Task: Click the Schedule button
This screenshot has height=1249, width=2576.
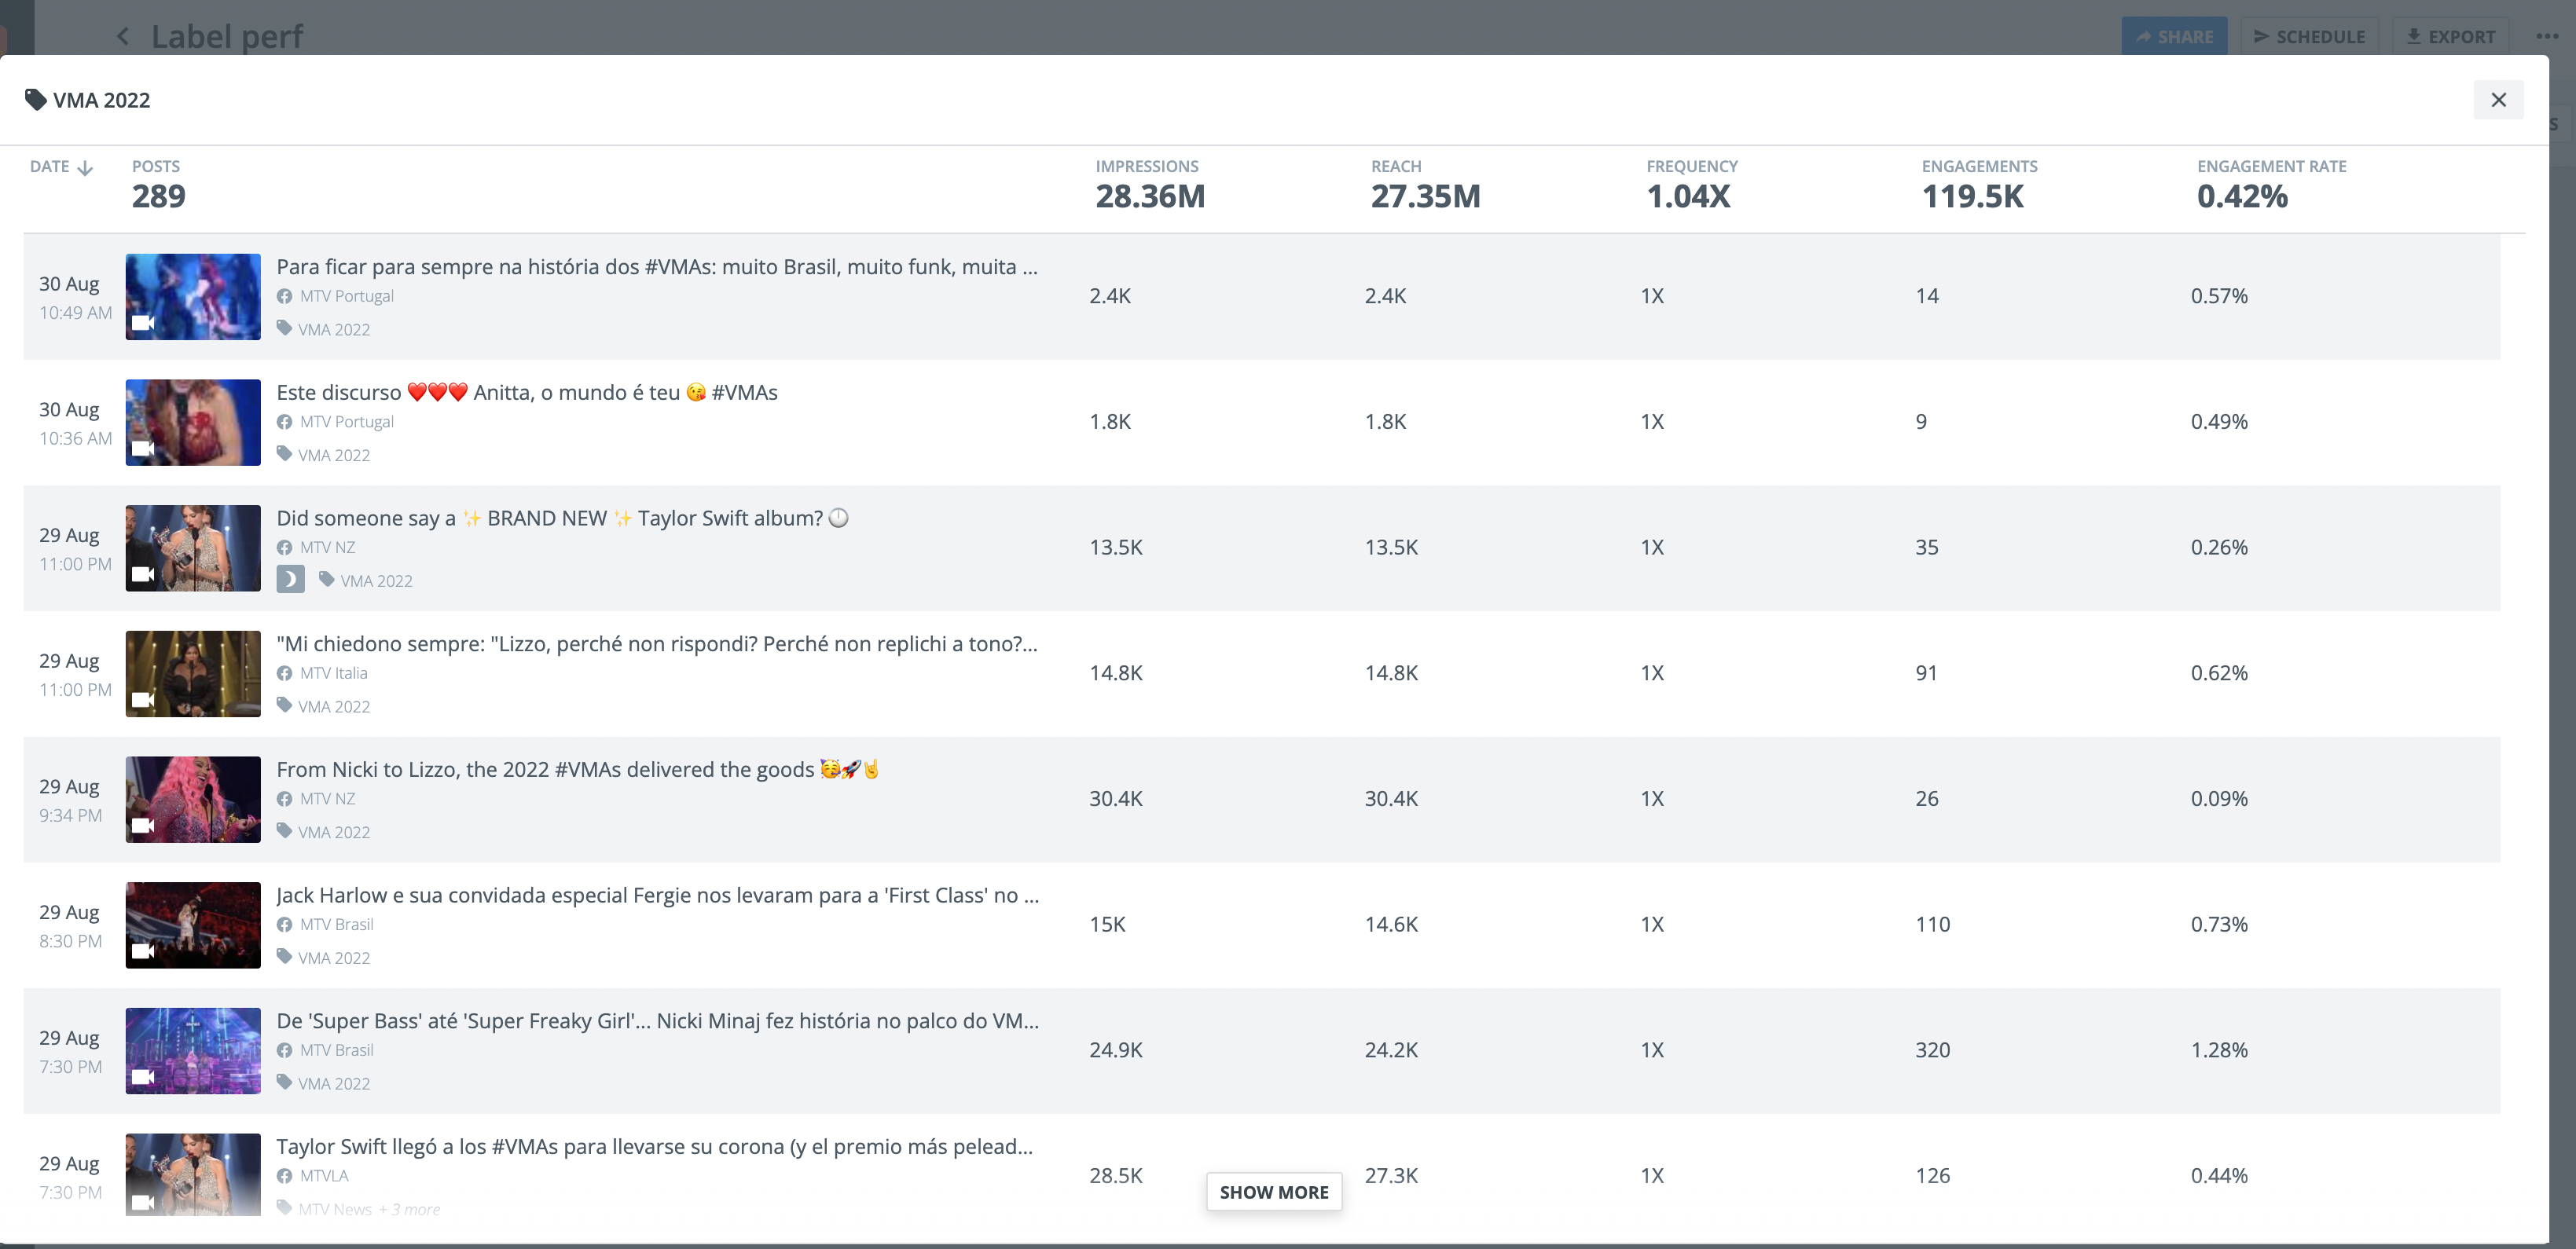Action: [x=2309, y=37]
